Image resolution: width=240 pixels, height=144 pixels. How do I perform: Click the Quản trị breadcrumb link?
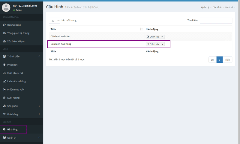point(205,7)
